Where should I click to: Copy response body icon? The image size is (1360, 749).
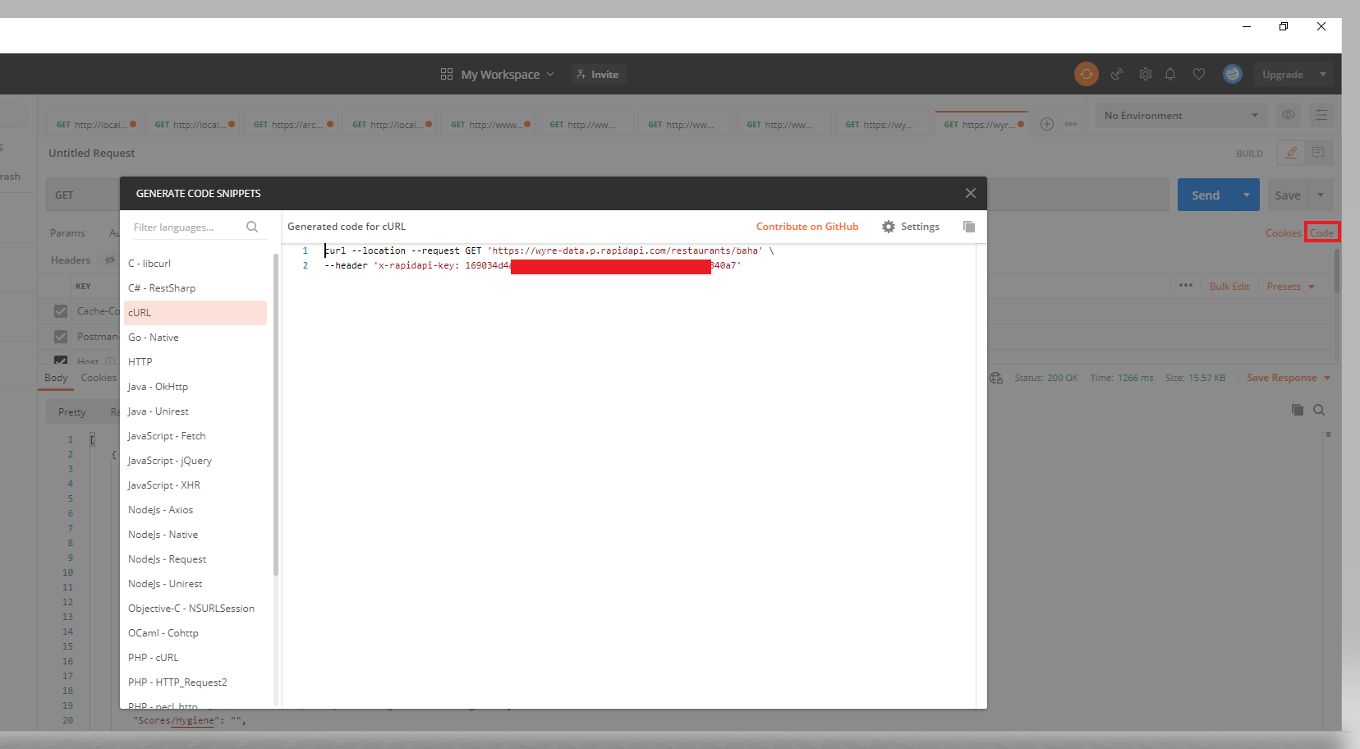point(1298,410)
